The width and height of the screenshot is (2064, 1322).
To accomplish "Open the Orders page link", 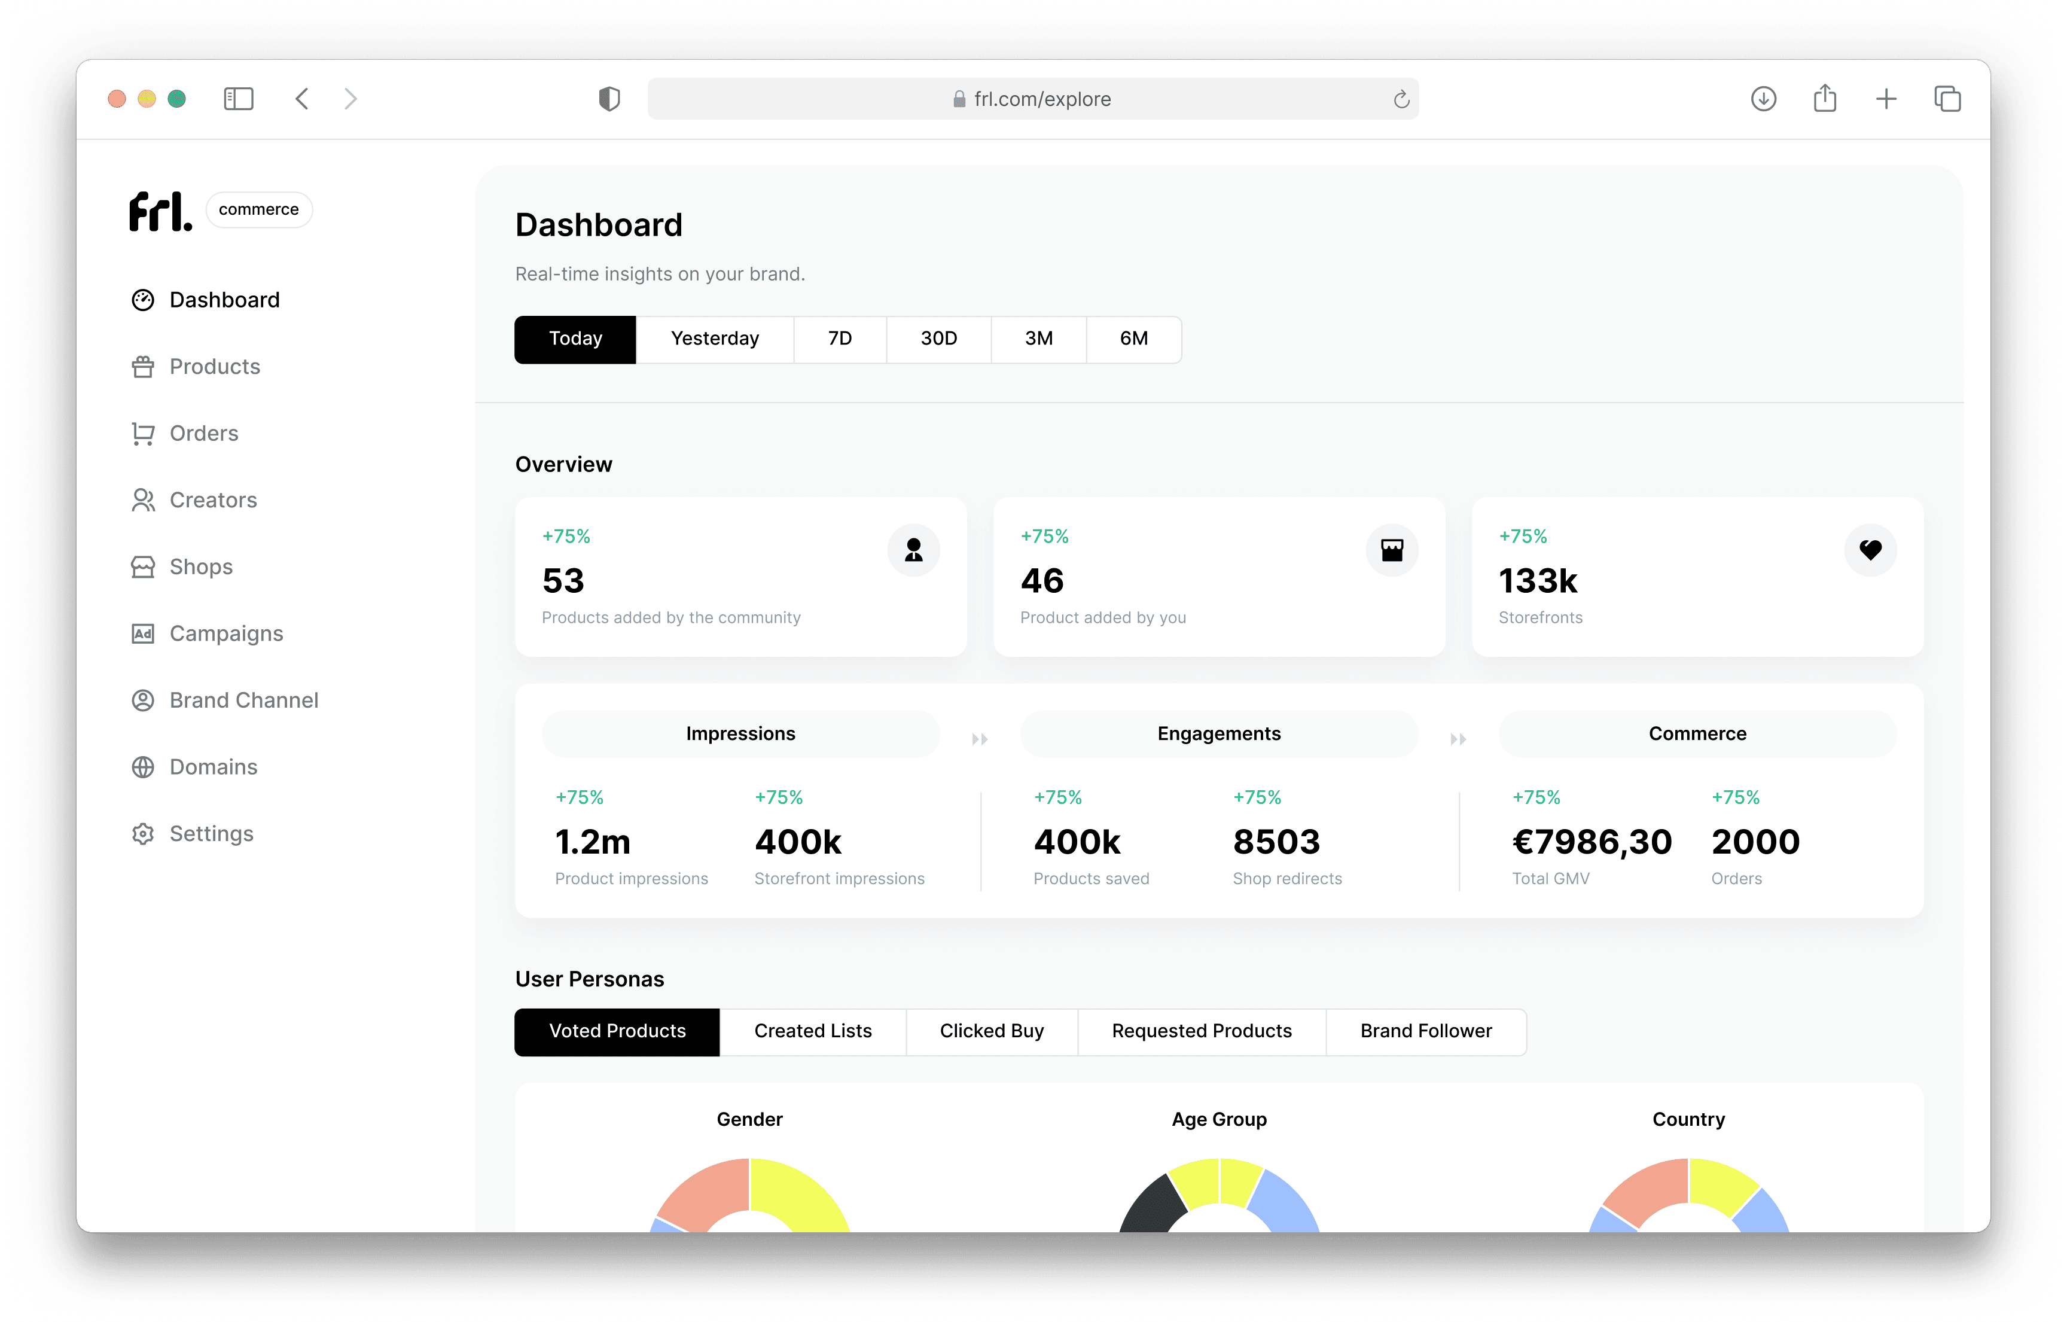I will click(205, 434).
